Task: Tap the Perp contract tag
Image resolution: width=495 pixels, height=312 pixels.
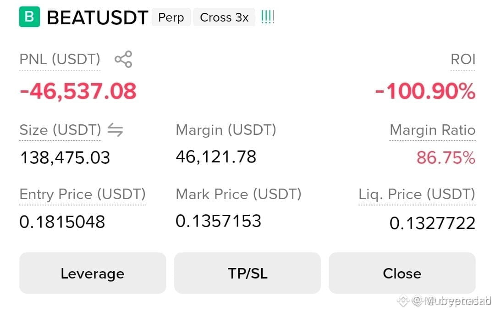Action: (x=171, y=17)
